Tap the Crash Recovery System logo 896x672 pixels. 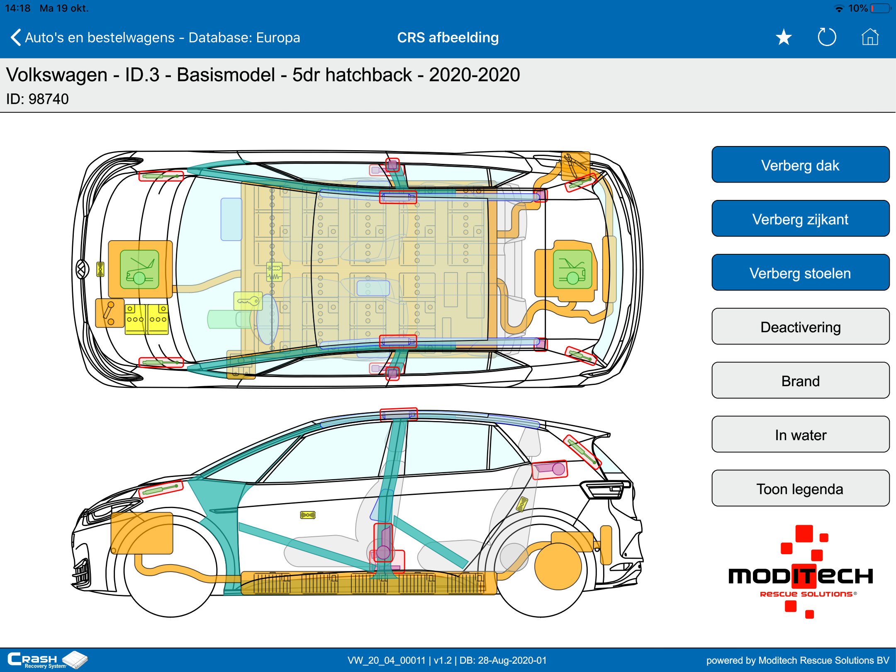[47, 660]
